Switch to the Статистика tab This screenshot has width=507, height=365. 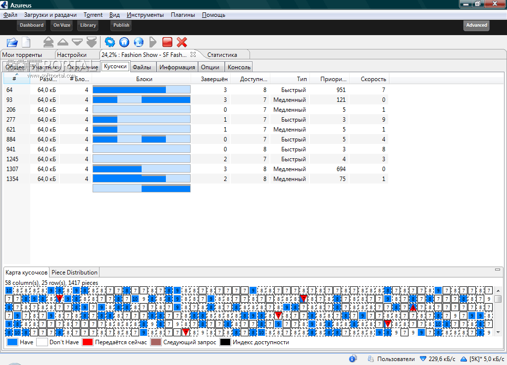pyautogui.click(x=222, y=55)
